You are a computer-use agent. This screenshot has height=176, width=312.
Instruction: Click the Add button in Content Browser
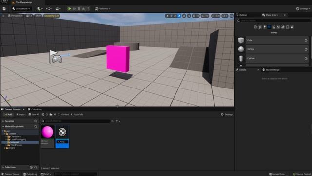point(8,115)
